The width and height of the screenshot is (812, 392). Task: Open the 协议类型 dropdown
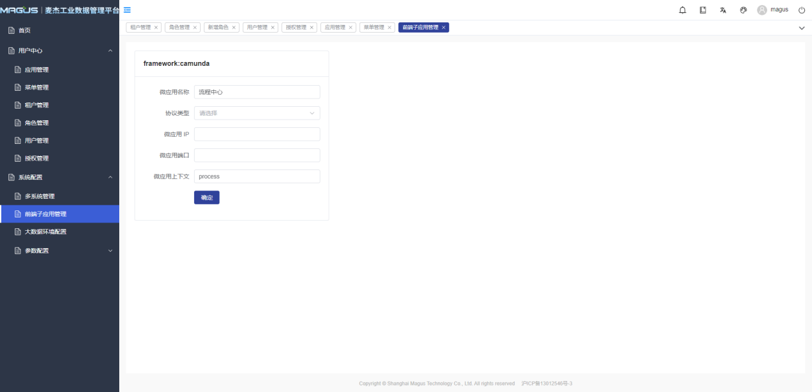pos(256,113)
